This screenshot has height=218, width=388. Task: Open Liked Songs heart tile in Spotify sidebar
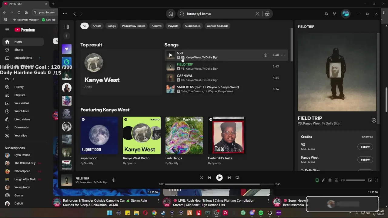67,49
